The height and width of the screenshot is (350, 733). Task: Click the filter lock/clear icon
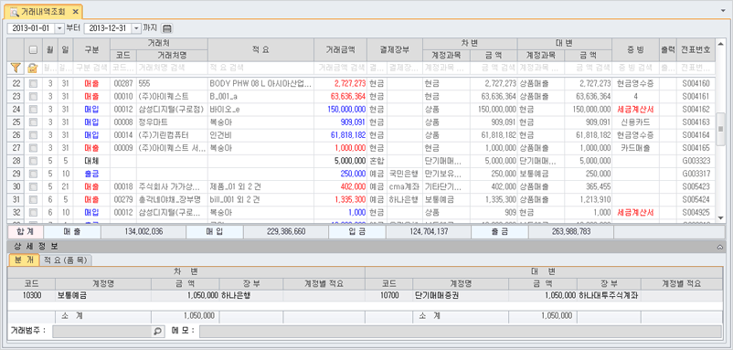32,69
